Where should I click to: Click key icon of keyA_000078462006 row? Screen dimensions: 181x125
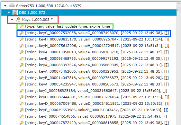coord(22,71)
